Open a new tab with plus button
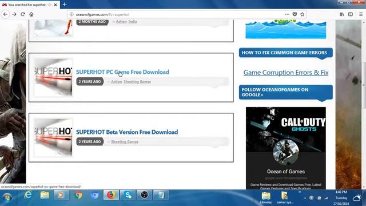The width and height of the screenshot is (366, 206). point(65,5)
